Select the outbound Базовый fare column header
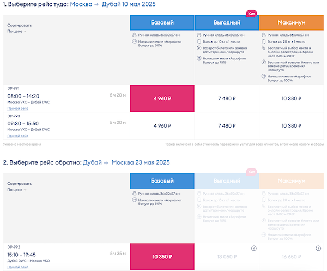Screen dimensions: 327x271 pyautogui.click(x=162, y=22)
